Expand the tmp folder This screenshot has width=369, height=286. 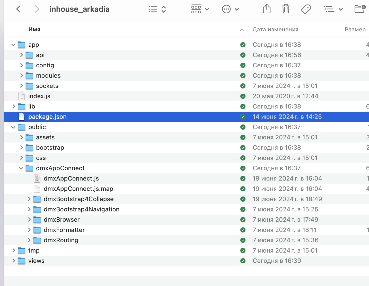[14, 251]
